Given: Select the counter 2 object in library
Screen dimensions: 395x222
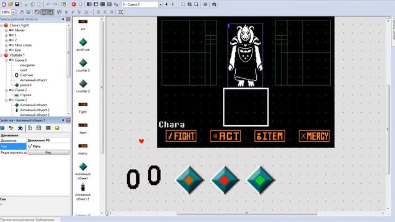Looking at the screenshot, I should tap(83, 86).
